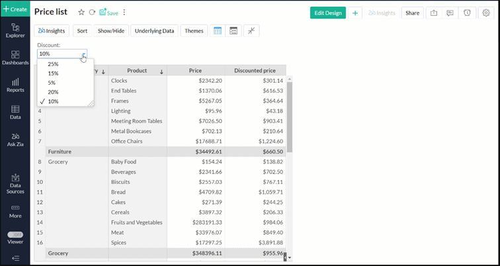
Task: Open the comments icon in top bar
Action: tap(450, 13)
